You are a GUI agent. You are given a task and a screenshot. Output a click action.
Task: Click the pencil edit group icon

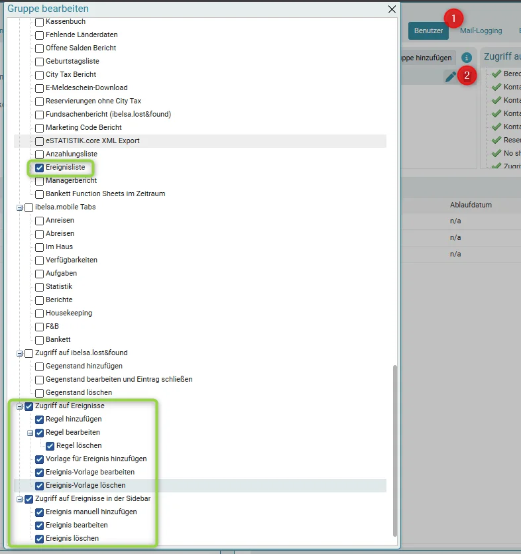pos(450,77)
